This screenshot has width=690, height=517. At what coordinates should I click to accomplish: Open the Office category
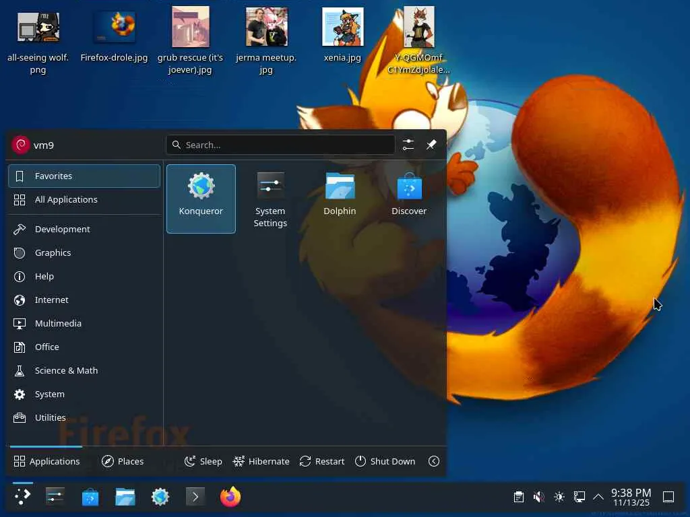pyautogui.click(x=84, y=347)
